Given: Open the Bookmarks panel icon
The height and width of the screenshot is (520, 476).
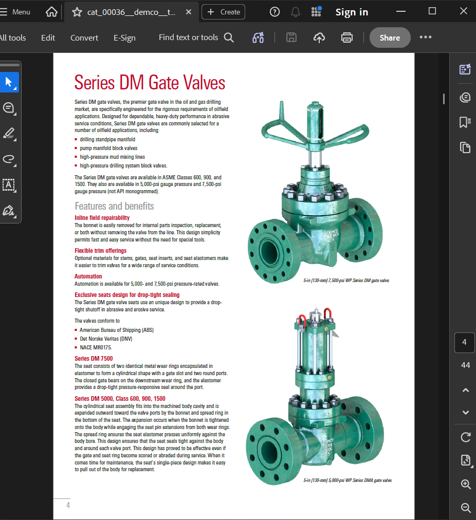Looking at the screenshot, I should click(x=465, y=122).
